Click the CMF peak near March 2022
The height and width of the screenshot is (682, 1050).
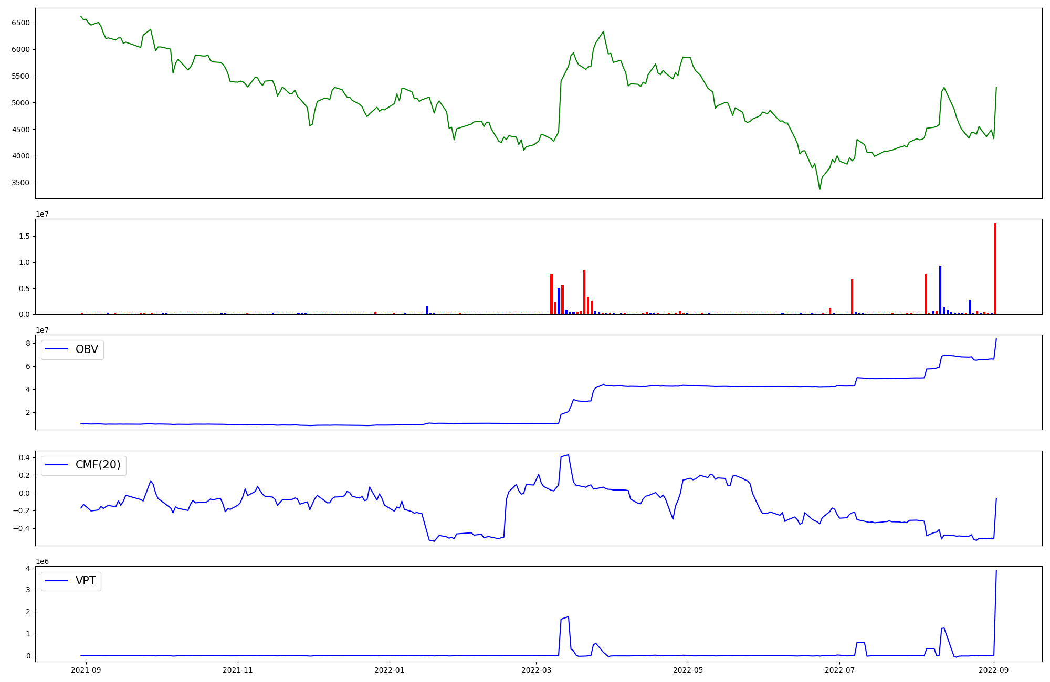(568, 455)
